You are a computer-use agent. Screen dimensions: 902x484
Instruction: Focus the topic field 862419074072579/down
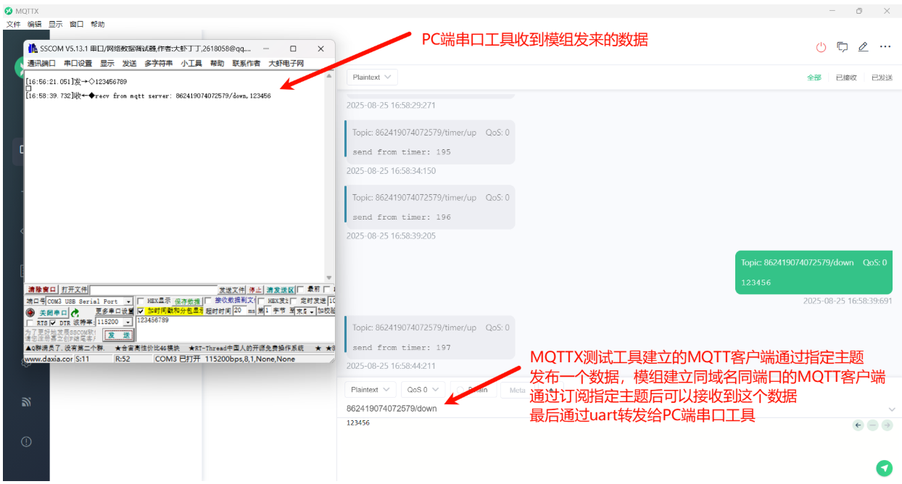pos(613,409)
